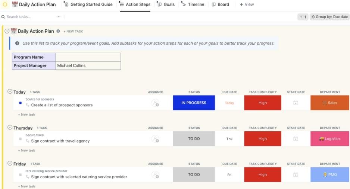The image size is (350, 189).
Task: Click the start date calendar icon in Today row
Action: (296, 103)
